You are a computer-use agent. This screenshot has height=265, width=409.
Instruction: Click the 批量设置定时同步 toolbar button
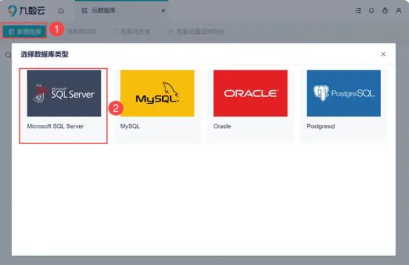tap(196, 32)
